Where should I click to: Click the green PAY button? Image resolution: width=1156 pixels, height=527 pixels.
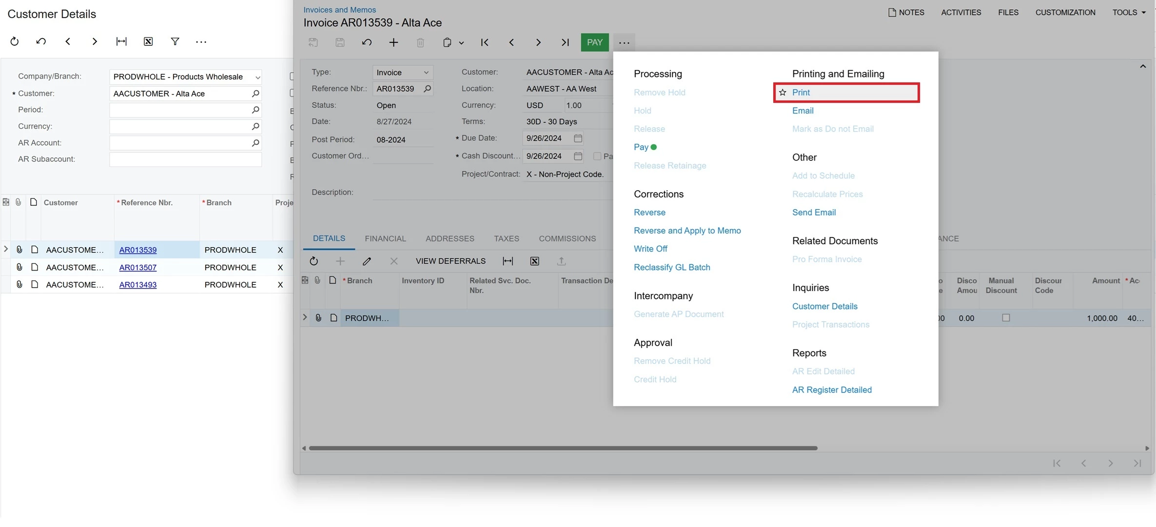coord(594,42)
